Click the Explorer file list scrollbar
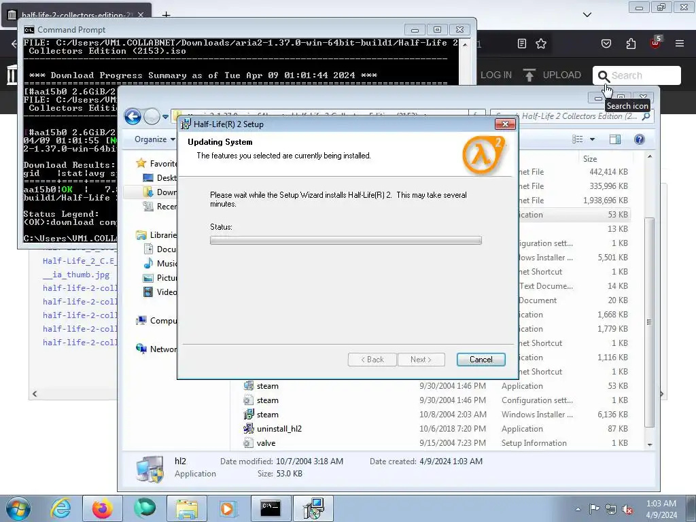The image size is (696, 522). [649, 321]
